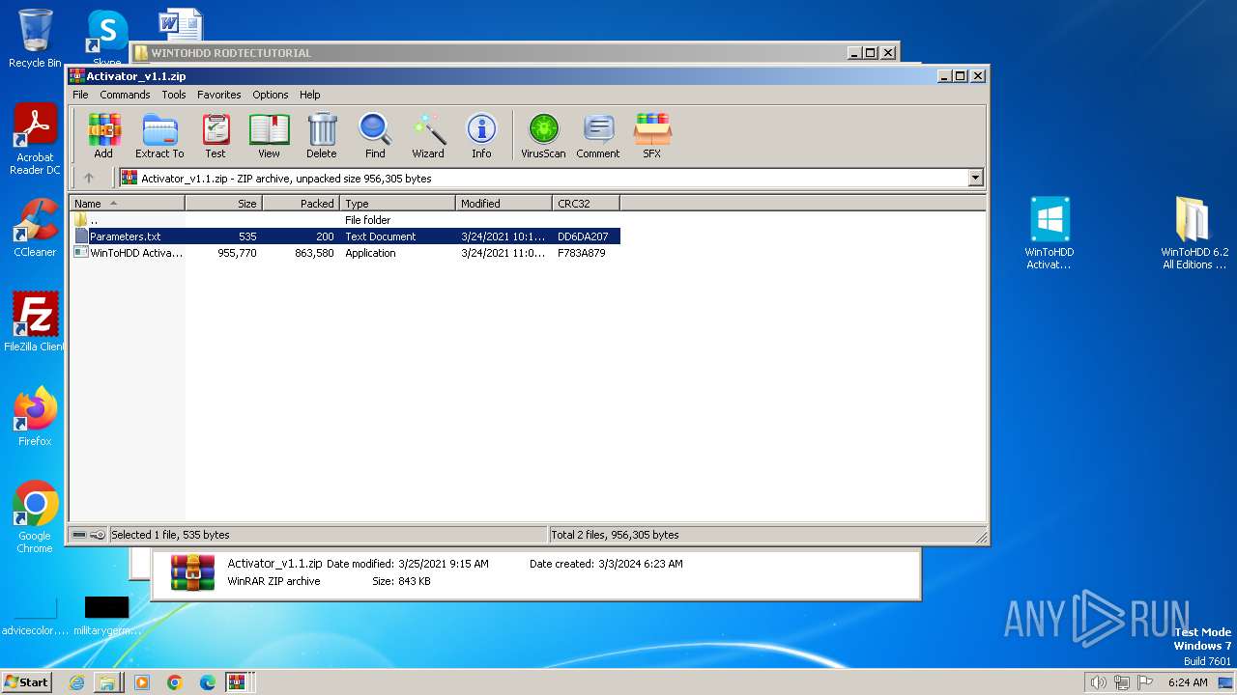Click the Activator_v1.1.zip icon in details pane
This screenshot has height=695, width=1237.
pyautogui.click(x=192, y=572)
